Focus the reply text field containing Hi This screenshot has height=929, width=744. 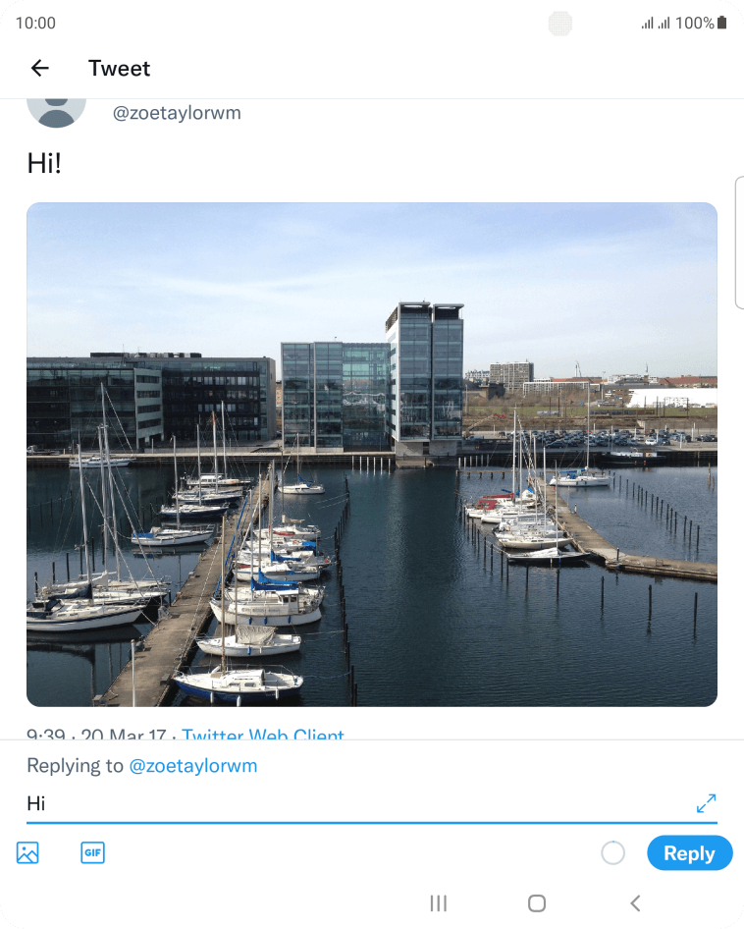click(x=360, y=803)
